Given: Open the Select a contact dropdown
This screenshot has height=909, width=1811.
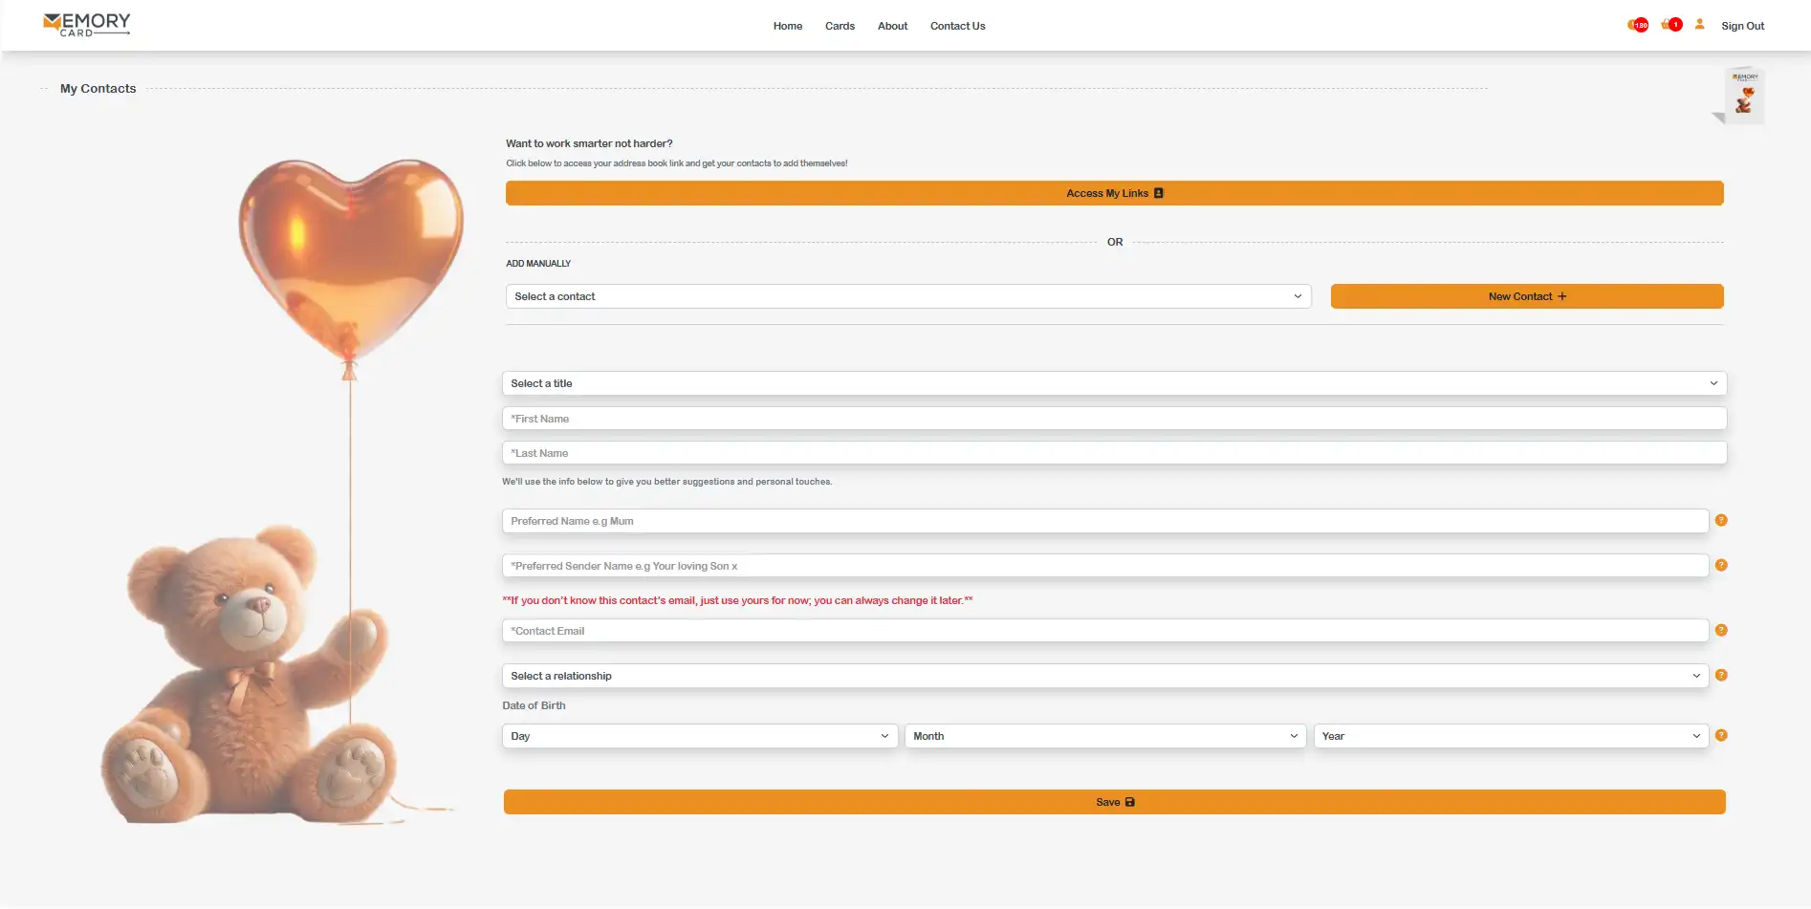Looking at the screenshot, I should [907, 296].
